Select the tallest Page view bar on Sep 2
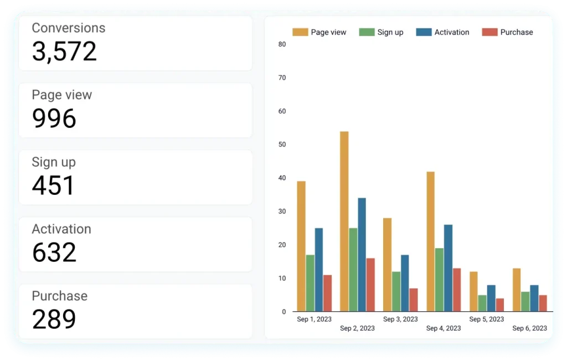The width and height of the screenshot is (567, 361). (344, 221)
